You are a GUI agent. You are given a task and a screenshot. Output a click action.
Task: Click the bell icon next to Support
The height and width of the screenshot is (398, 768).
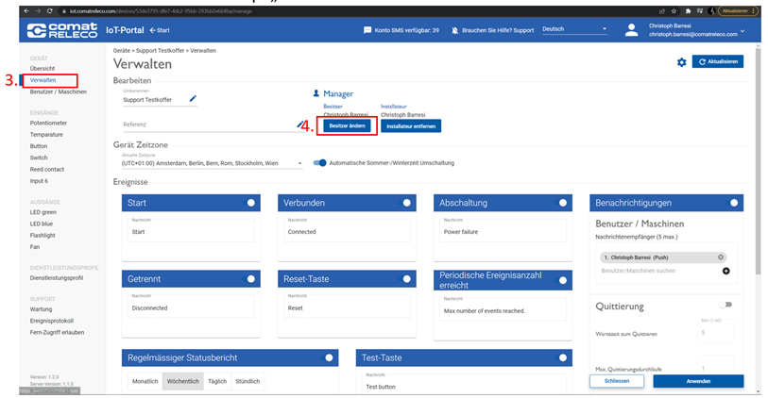click(x=455, y=30)
